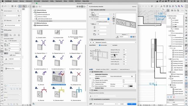Open 2. NP story in navigator
The width and height of the screenshot is (188, 106).
[x=175, y=24]
